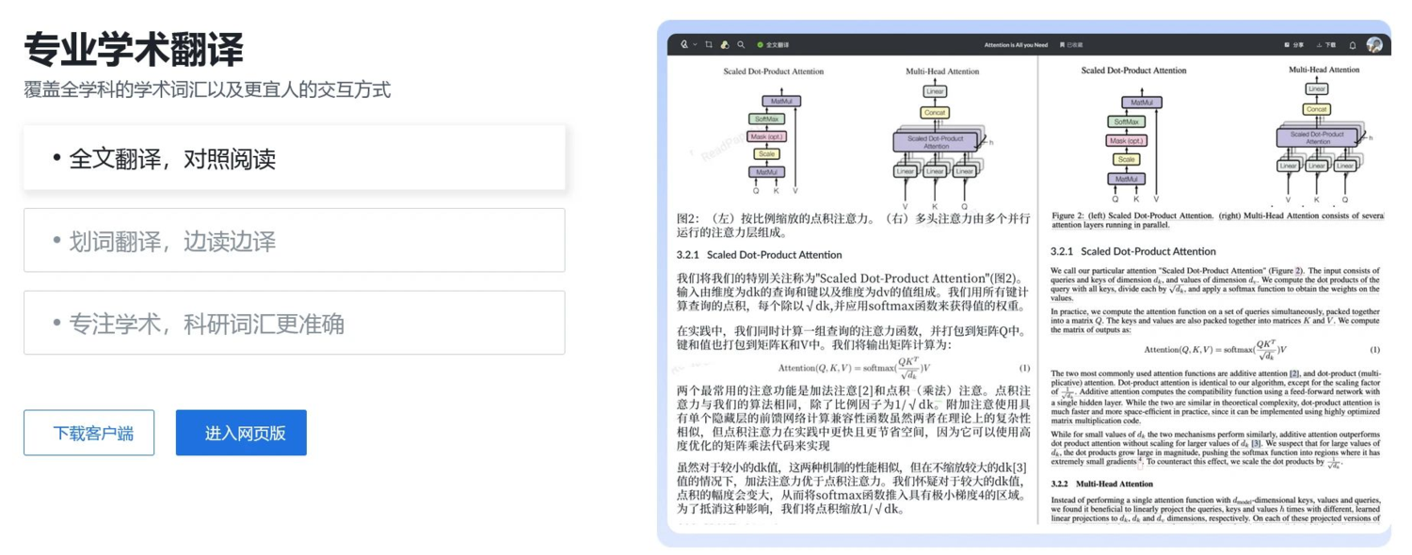Image resolution: width=1412 pixels, height=555 pixels.
Task: Click the Figure 2 reference link in the English text
Action: (x=1287, y=270)
